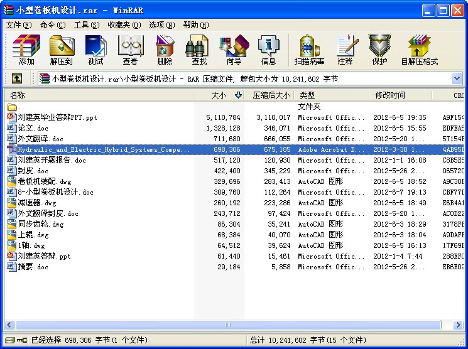Click the 自解压格式 (SFX) icon
Screen dimensions: 468x349
click(x=420, y=50)
